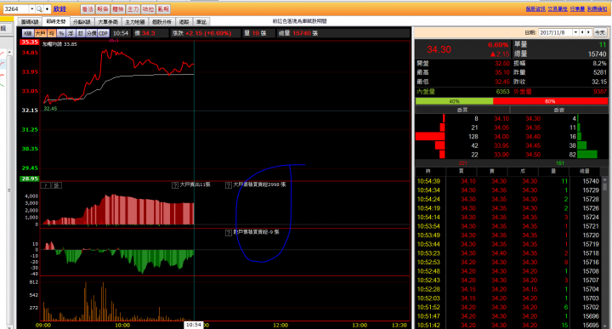Switch to the 追蹤 tab
Viewport: 612px width, 329px height.
point(184,22)
